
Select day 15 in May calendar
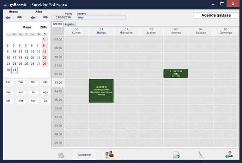click(x=45, y=52)
